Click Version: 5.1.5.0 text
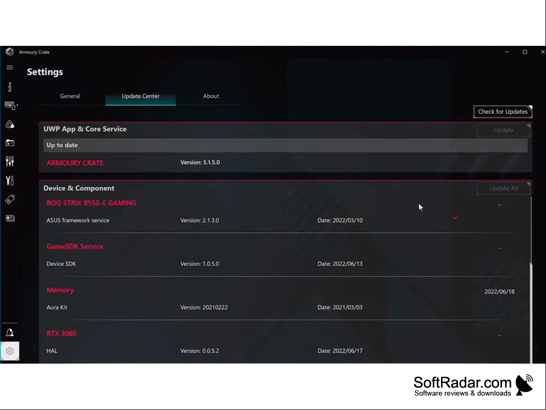 tap(200, 162)
